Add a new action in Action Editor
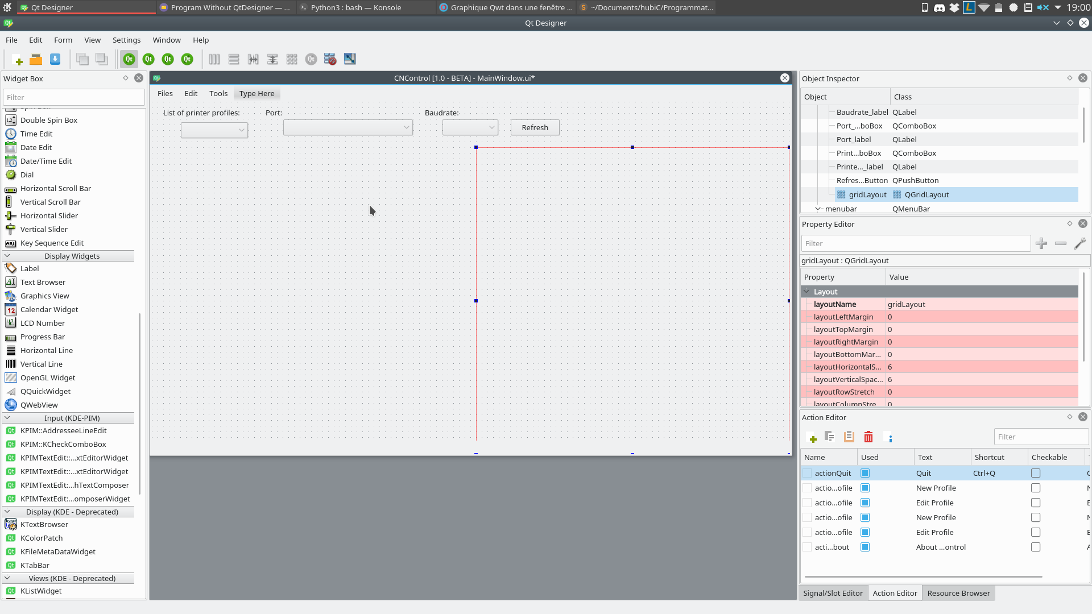 tap(813, 437)
